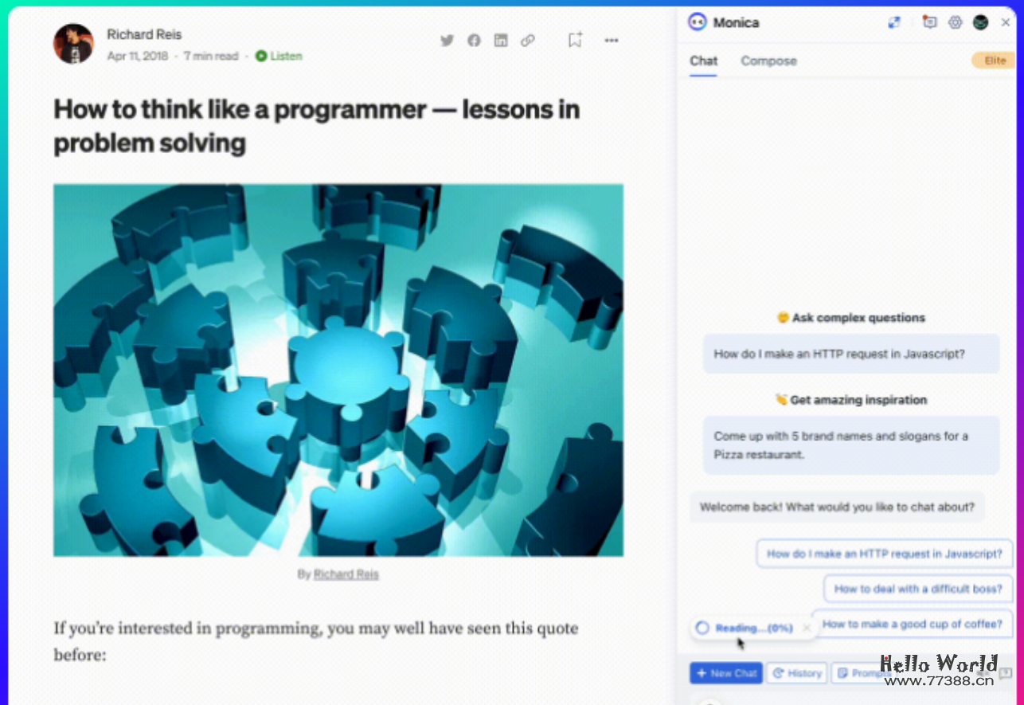The height and width of the screenshot is (705, 1024).
Task: Cancel the Reading progress indicator
Action: coord(807,628)
